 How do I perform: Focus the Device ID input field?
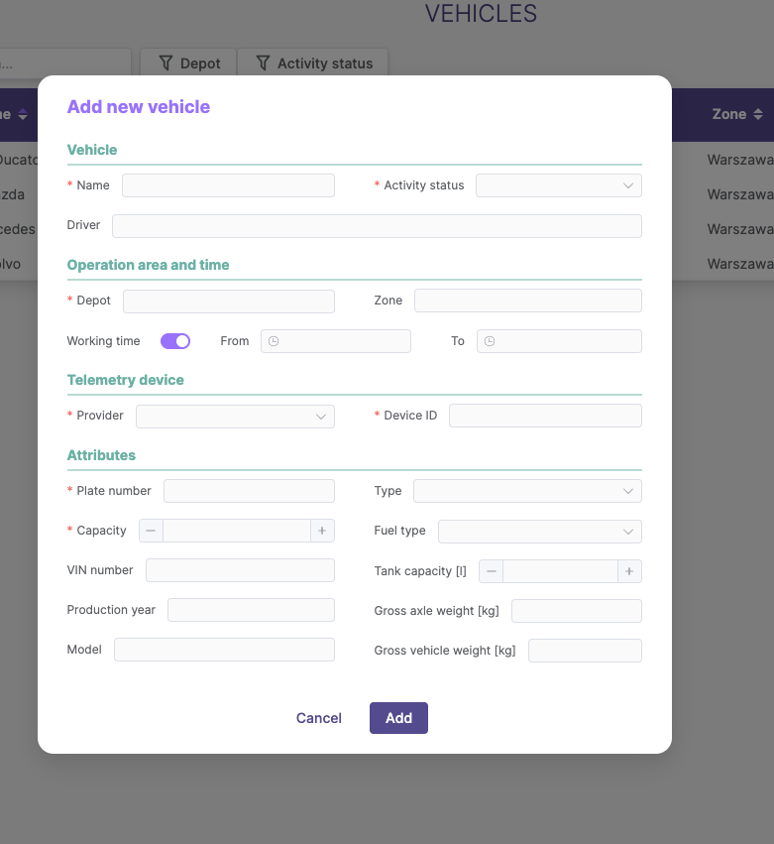545,416
